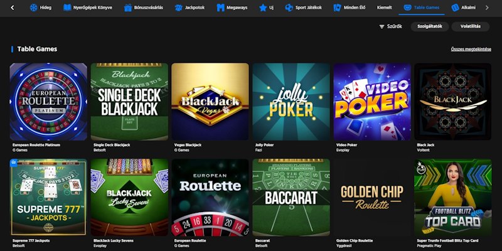
Task: Open the Volatilitás filter dropdown
Action: (x=470, y=26)
